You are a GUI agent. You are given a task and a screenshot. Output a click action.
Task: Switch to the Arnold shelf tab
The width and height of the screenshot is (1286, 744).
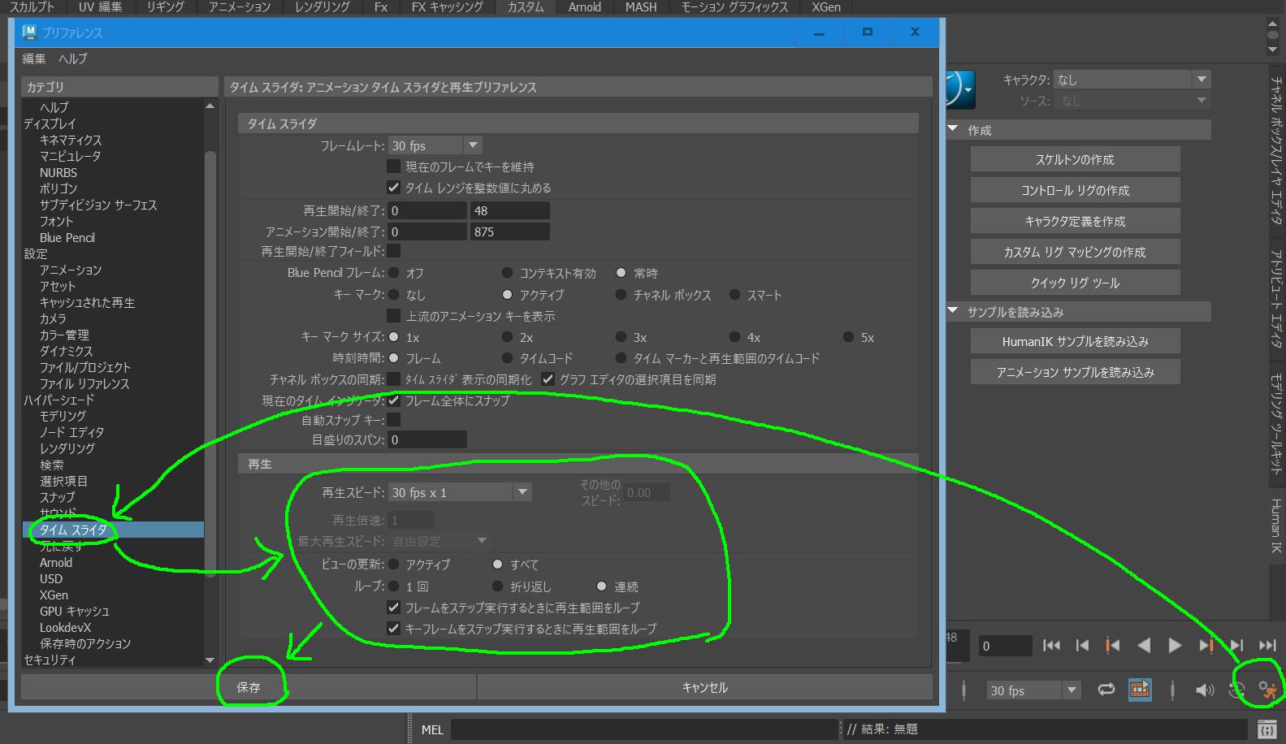584,7
